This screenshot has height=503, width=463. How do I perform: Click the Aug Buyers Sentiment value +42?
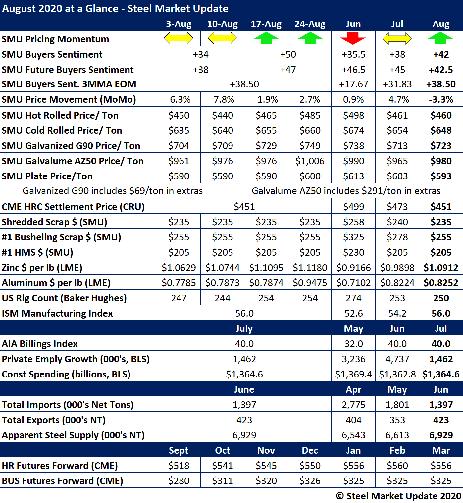[441, 54]
